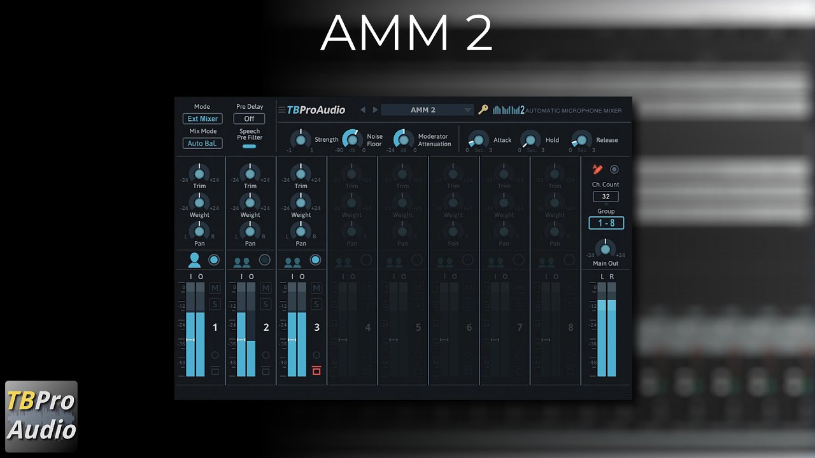Go to the next preset arrow

point(375,110)
